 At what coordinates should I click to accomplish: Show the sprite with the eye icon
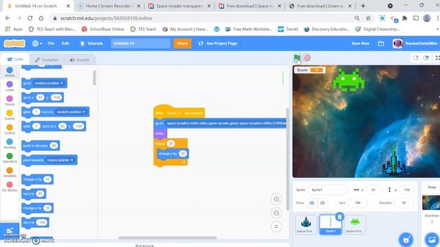(x=311, y=203)
